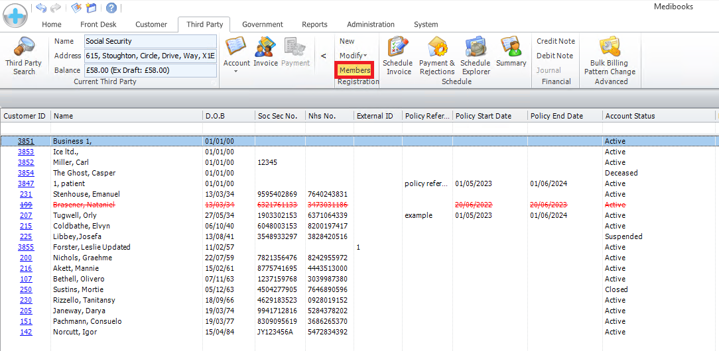Click the third party Name field
The width and height of the screenshot is (719, 351).
pyautogui.click(x=151, y=41)
